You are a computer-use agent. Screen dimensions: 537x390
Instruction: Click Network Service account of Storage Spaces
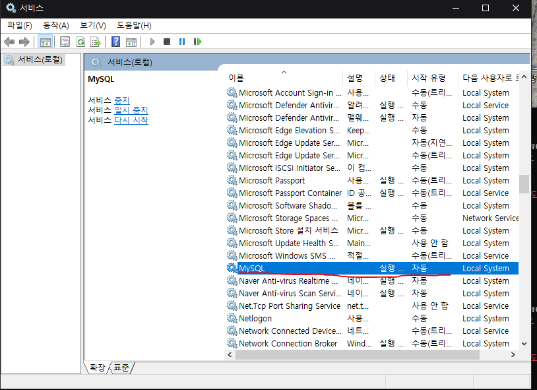pos(490,218)
